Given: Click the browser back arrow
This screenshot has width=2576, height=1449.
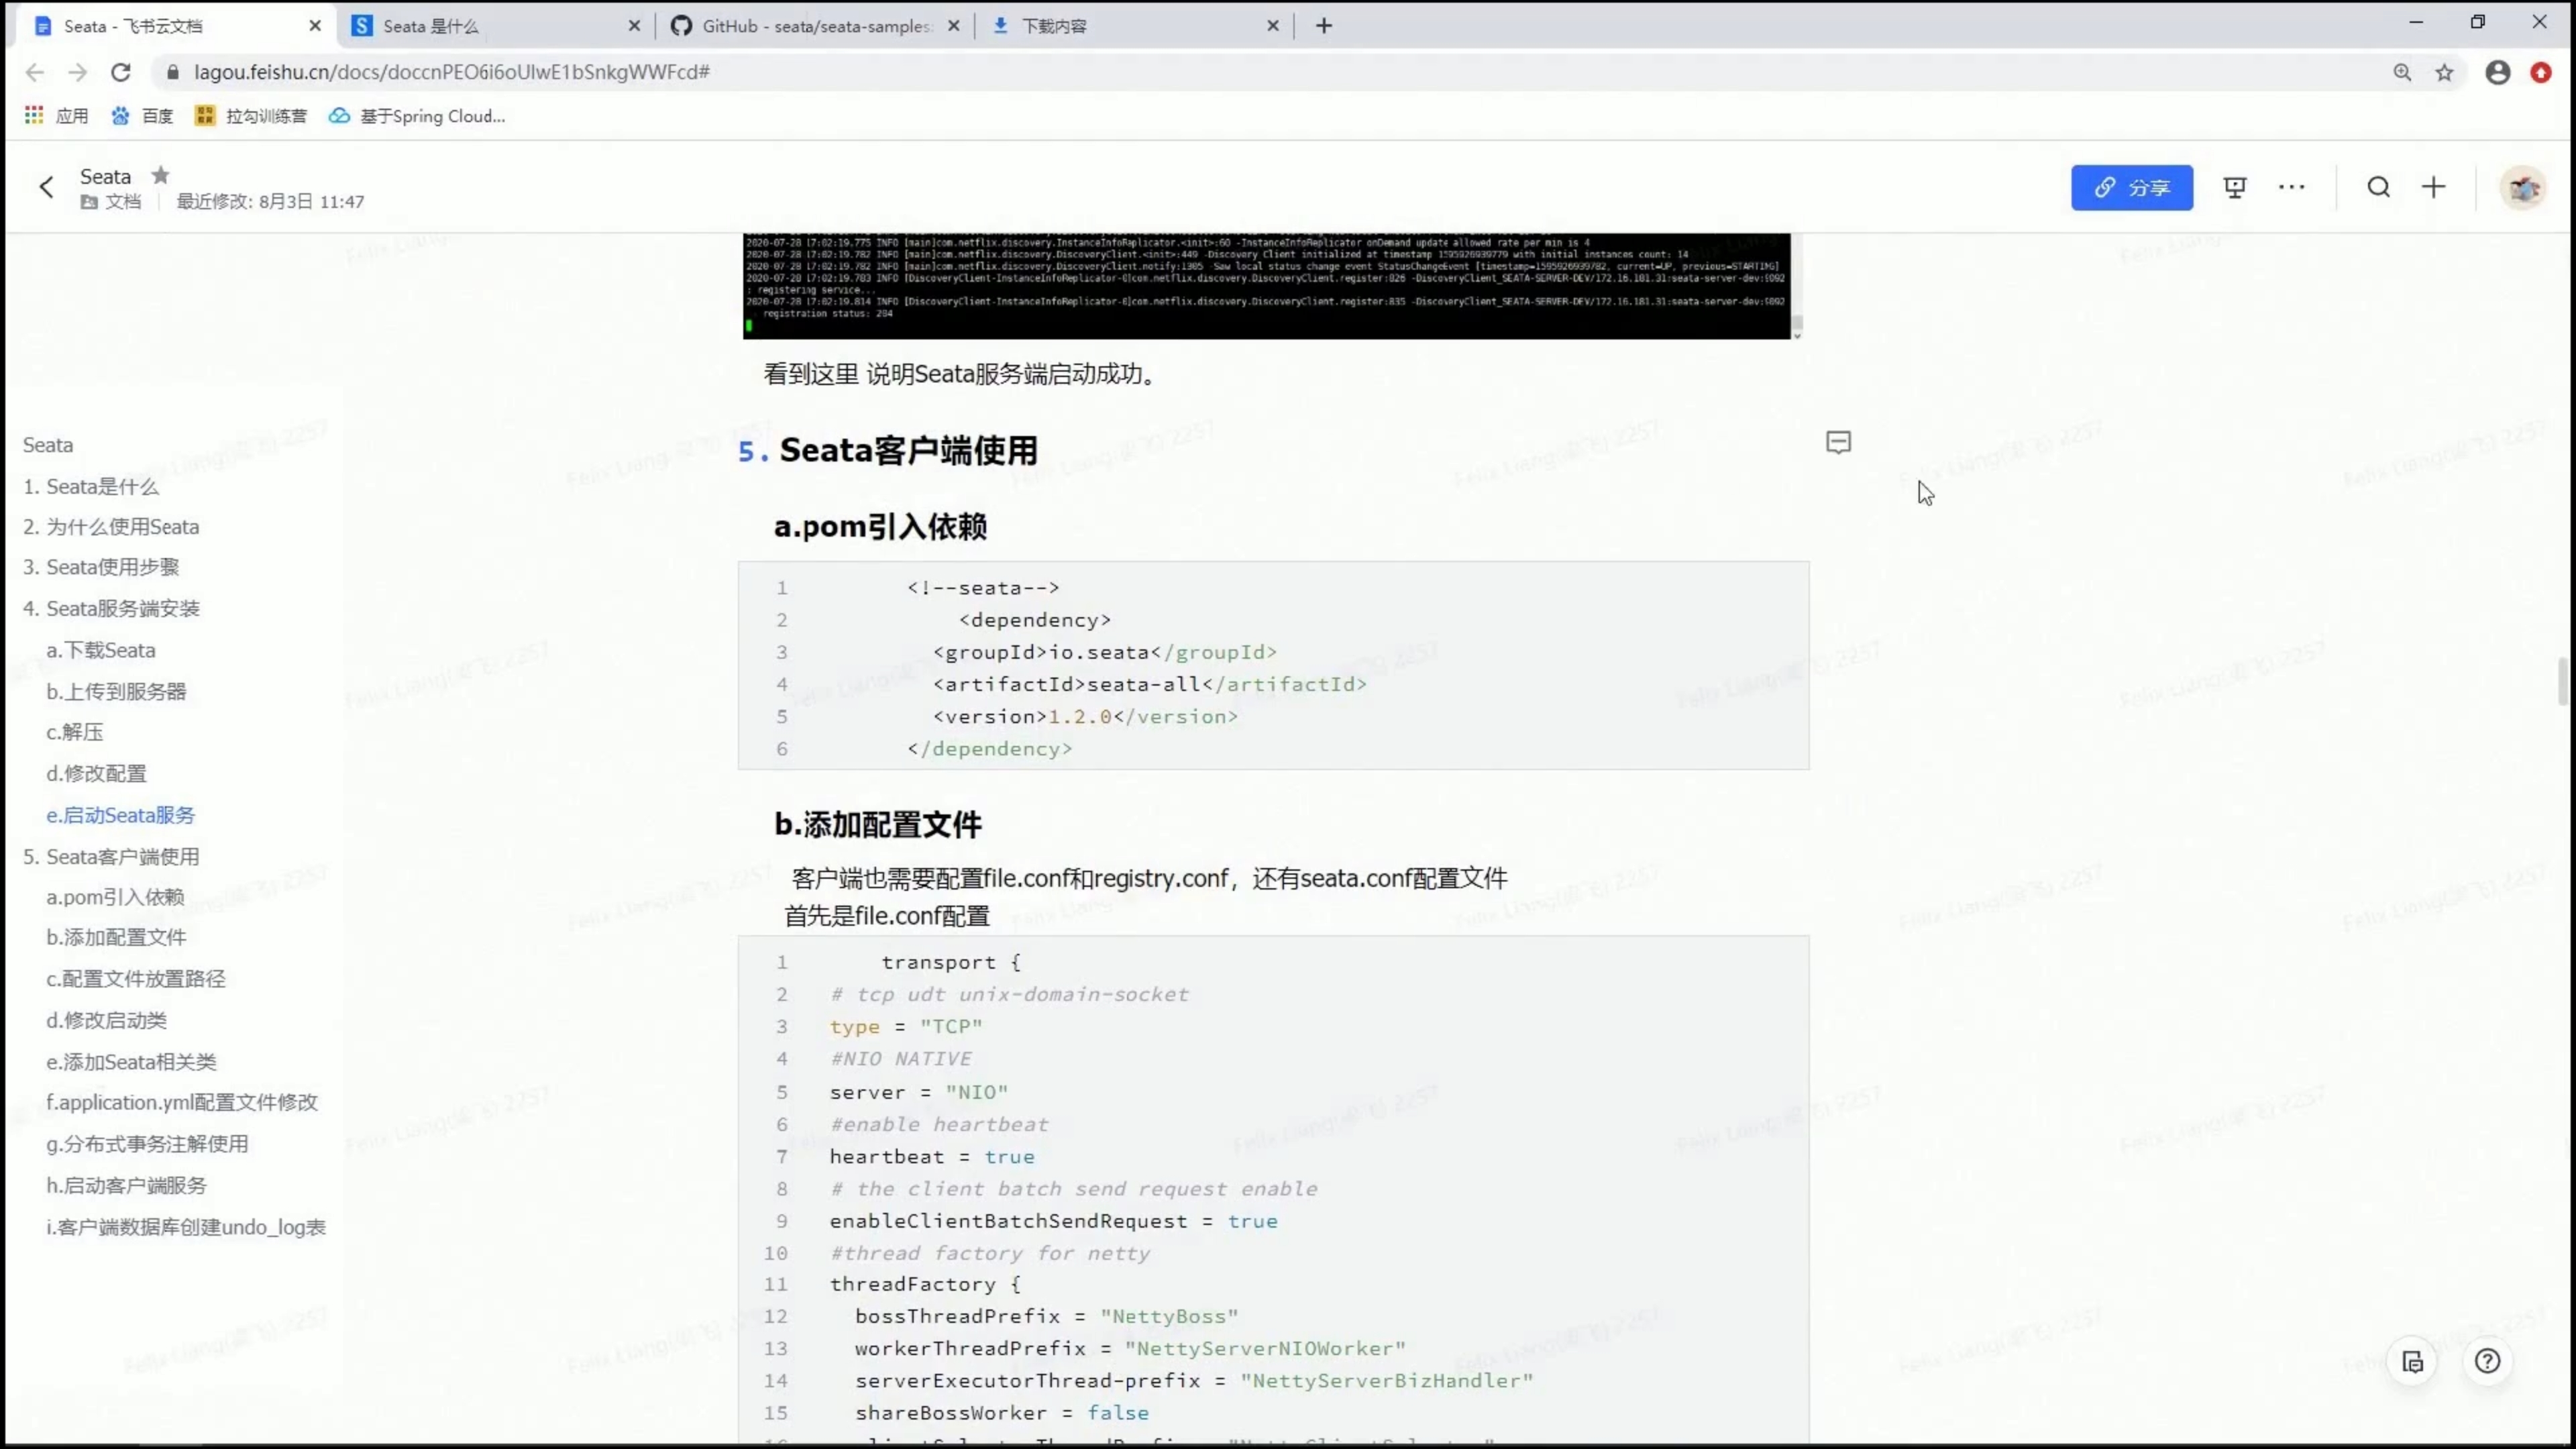Looking at the screenshot, I should coord(35,72).
